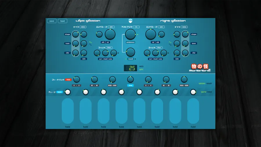
Task: Enable the MPE mode option
Action: (141, 69)
